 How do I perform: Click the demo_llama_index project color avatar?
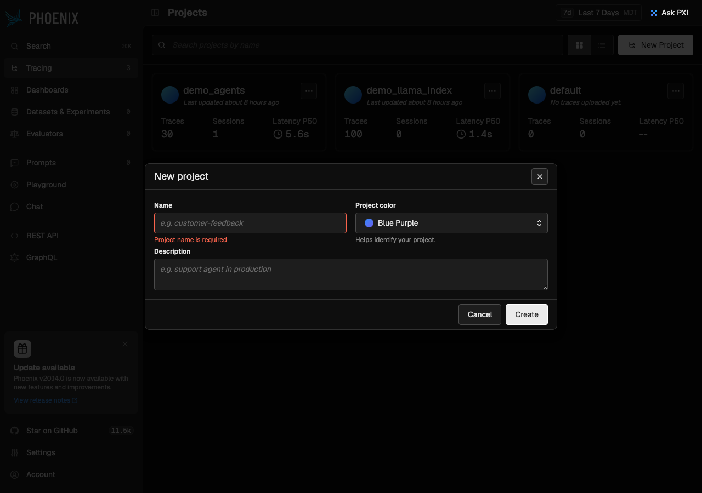[353, 95]
